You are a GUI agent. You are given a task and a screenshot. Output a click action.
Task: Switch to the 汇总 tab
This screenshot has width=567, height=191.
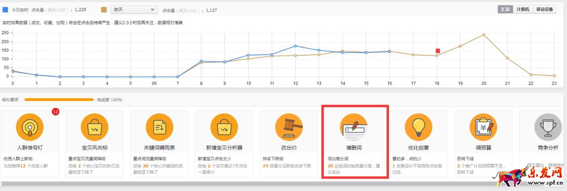tap(505, 9)
